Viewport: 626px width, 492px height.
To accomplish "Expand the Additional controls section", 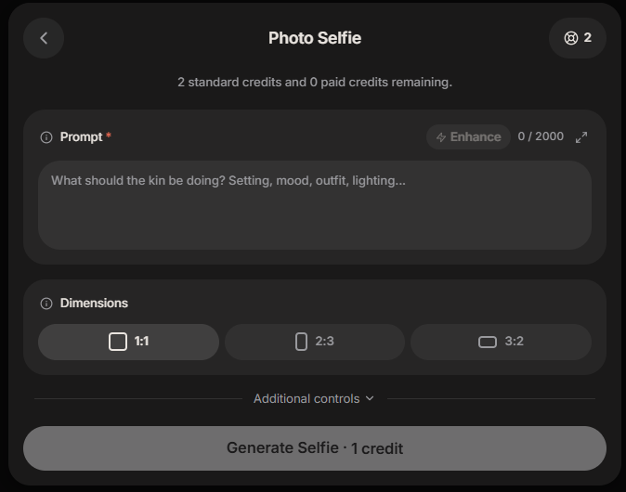I will (314, 398).
